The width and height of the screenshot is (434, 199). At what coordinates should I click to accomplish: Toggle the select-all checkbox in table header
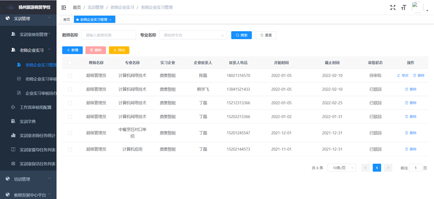[x=70, y=63]
